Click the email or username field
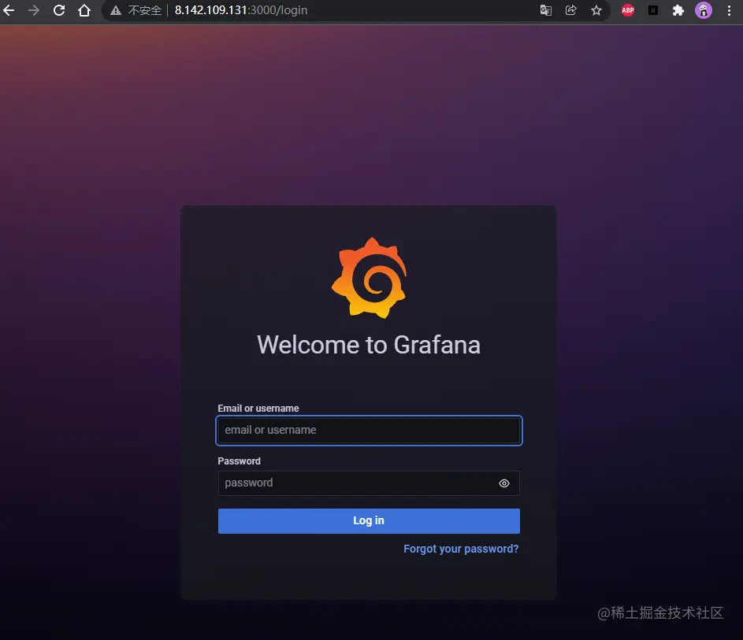 click(369, 431)
